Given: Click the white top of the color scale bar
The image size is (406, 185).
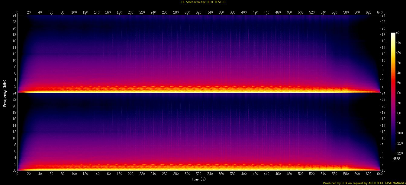Looking at the screenshot, I should (x=393, y=34).
